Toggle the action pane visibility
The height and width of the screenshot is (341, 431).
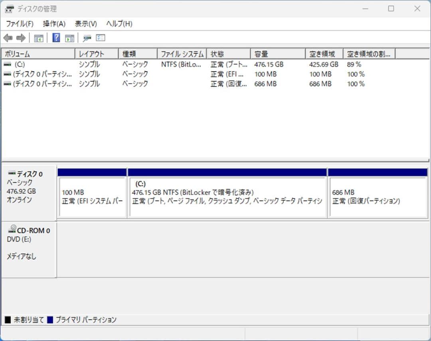click(69, 37)
